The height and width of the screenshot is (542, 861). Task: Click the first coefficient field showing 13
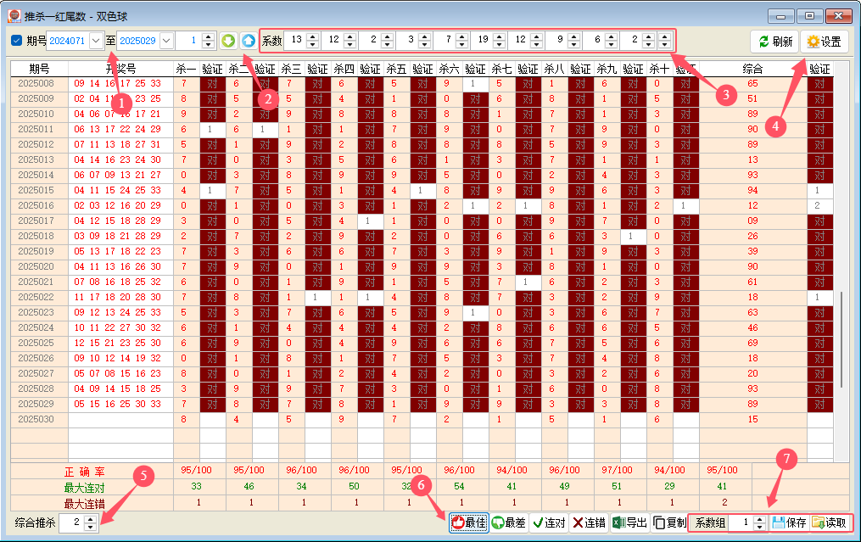[295, 41]
